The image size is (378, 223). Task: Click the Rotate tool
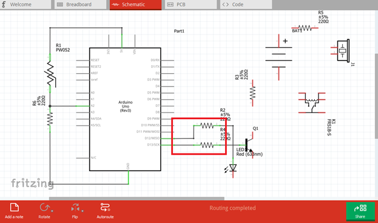coord(44,211)
